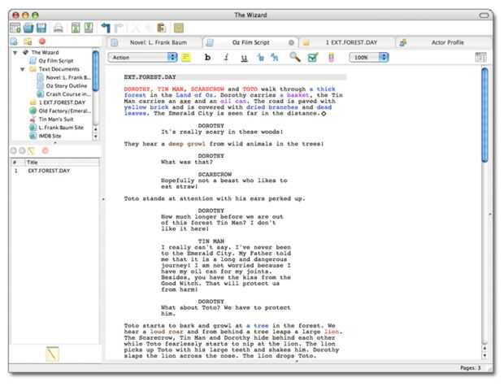
Task: Click the yellow note icon beside Action dropdown
Action: pos(186,58)
